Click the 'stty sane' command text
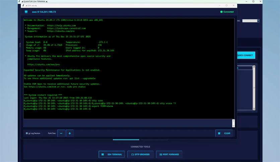 pyautogui.click(x=97, y=101)
